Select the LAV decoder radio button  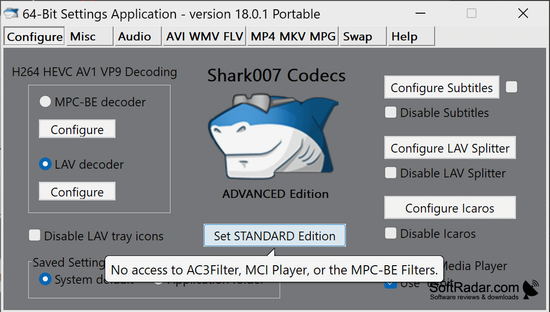45,164
